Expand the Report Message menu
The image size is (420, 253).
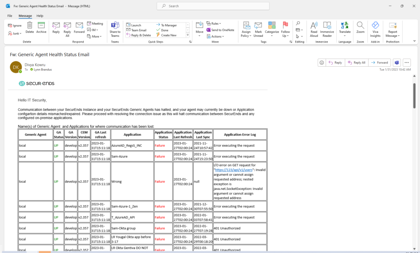[393, 29]
